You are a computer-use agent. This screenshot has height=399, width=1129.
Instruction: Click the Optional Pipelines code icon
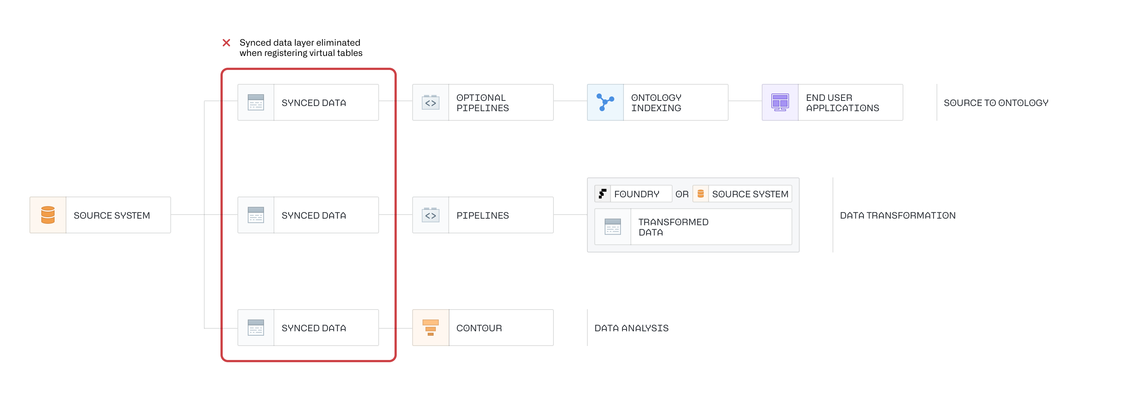click(430, 102)
